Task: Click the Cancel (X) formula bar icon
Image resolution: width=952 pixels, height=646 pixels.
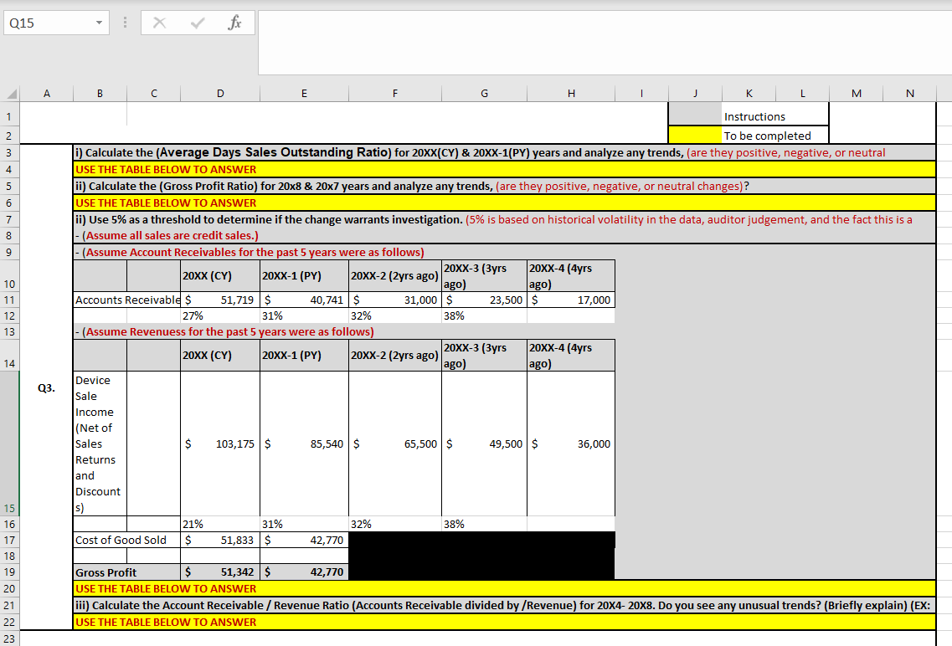Action: [x=160, y=23]
